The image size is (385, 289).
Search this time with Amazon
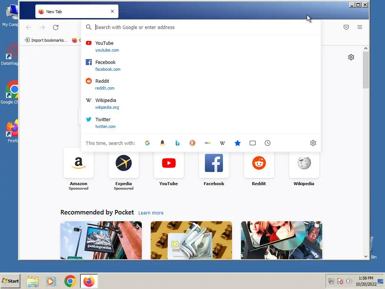(162, 143)
